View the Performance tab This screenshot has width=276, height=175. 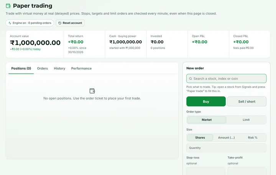[x=81, y=68]
